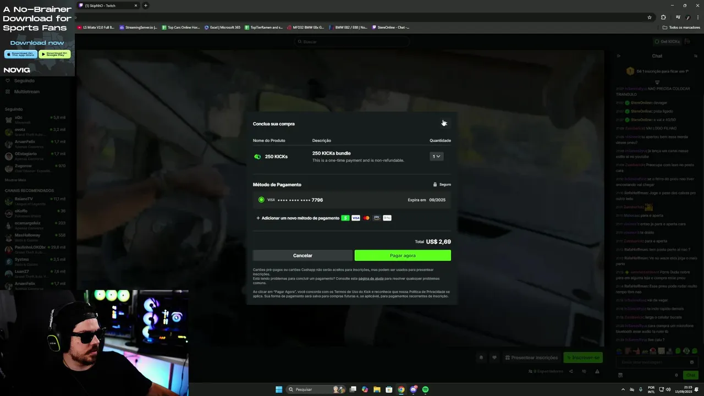Focus the Buscar search field

(352, 41)
